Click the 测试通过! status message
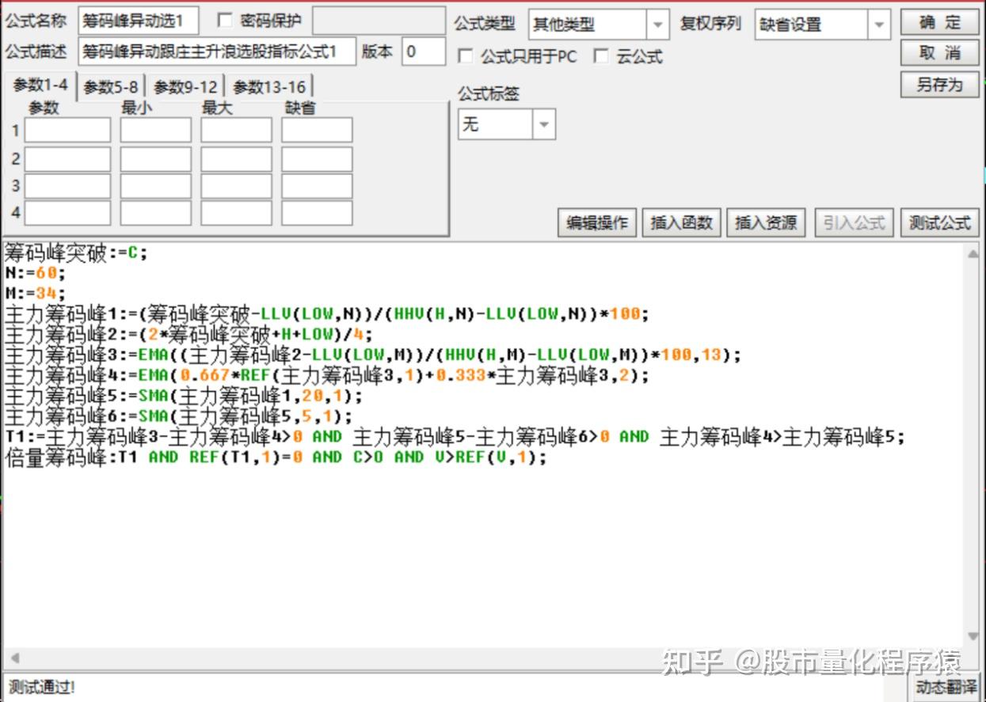This screenshot has width=986, height=702. (41, 686)
